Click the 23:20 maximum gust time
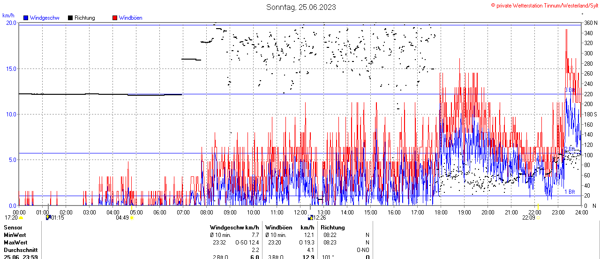The height and width of the screenshot is (259, 600). tap(275, 243)
